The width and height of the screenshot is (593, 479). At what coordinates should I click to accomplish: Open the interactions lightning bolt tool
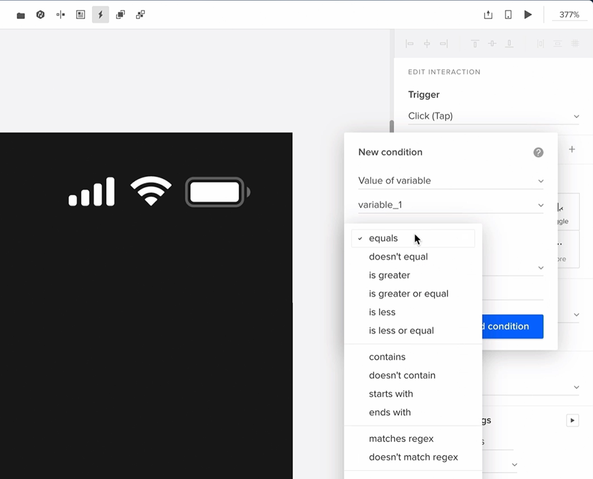click(100, 15)
